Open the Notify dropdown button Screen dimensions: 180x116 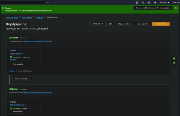coord(98,24)
